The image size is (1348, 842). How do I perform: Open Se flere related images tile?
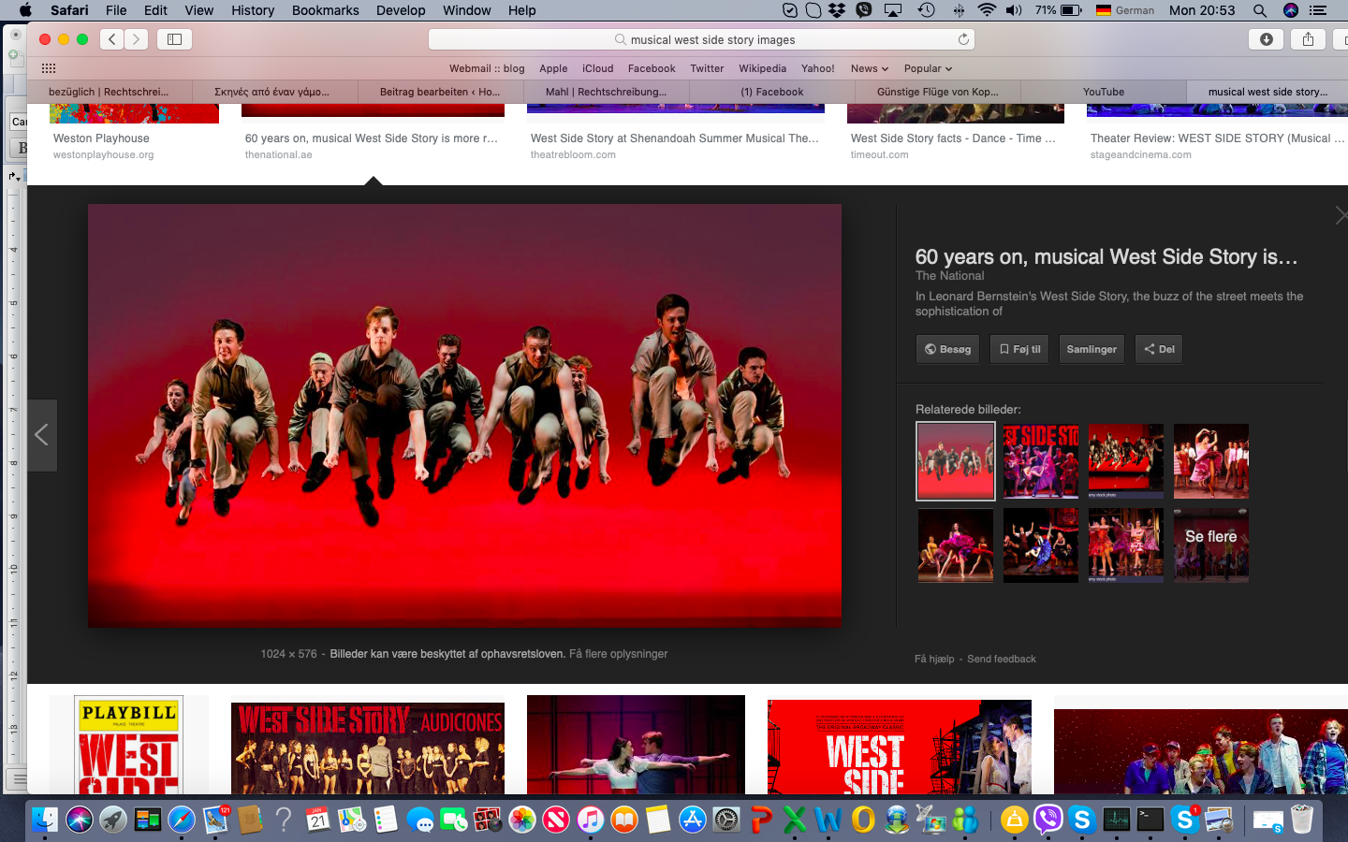point(1211,545)
